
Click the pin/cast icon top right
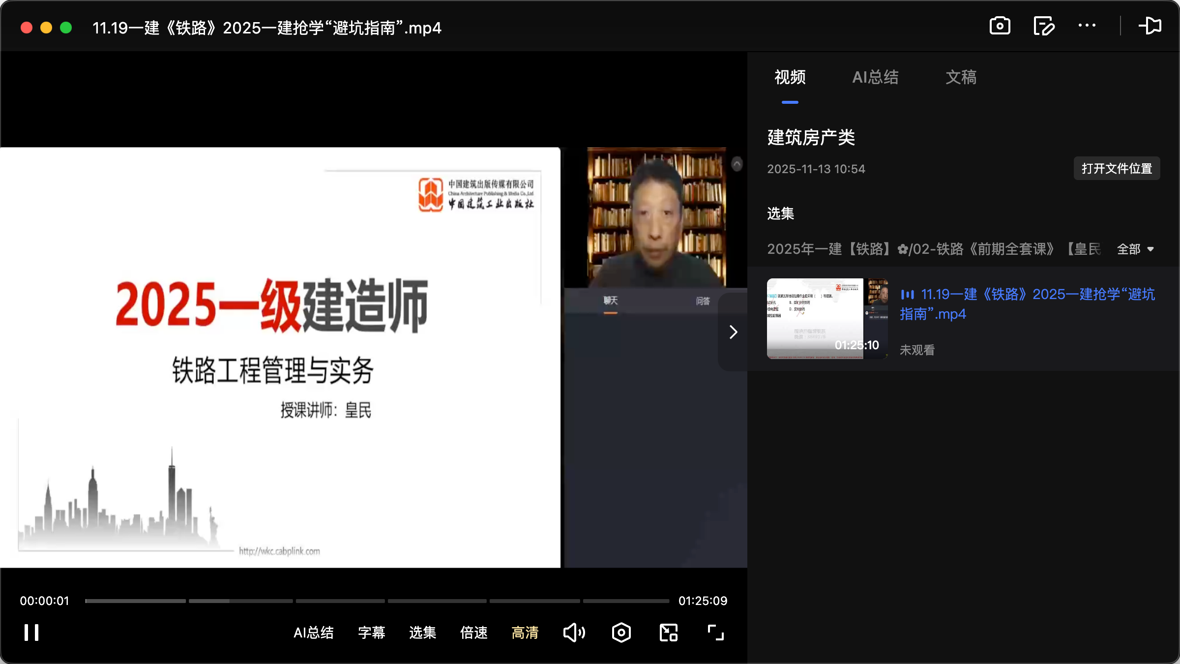(1150, 26)
